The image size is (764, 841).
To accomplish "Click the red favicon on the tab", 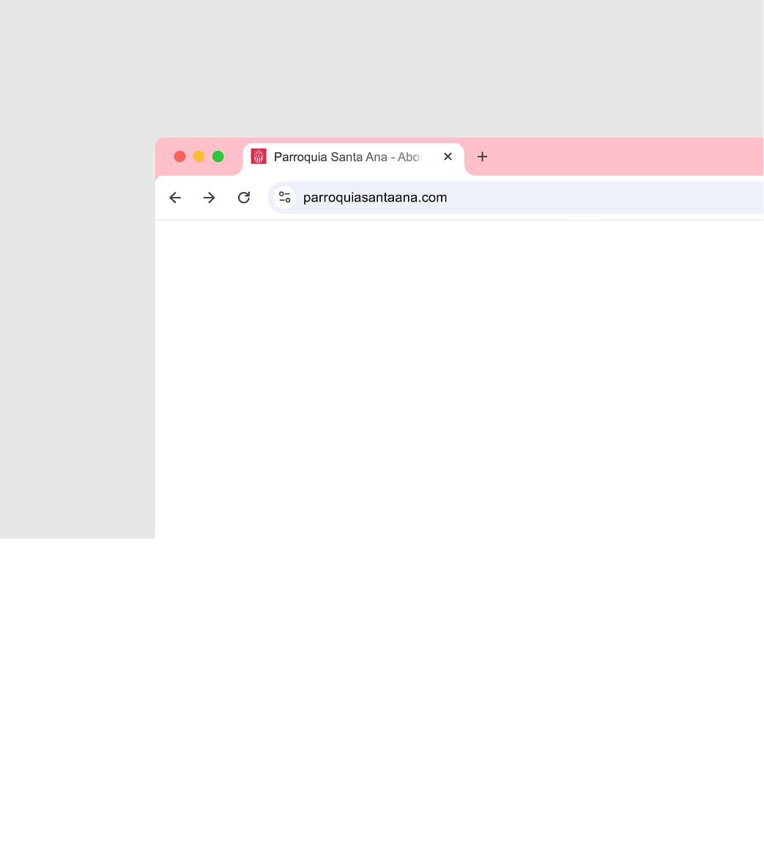I will (259, 157).
